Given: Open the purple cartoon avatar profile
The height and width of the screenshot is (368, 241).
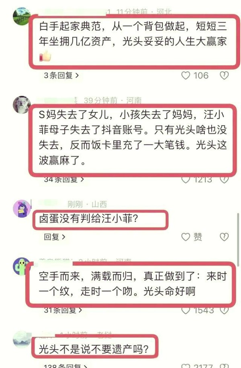Looking at the screenshot, I should [x=22, y=209].
